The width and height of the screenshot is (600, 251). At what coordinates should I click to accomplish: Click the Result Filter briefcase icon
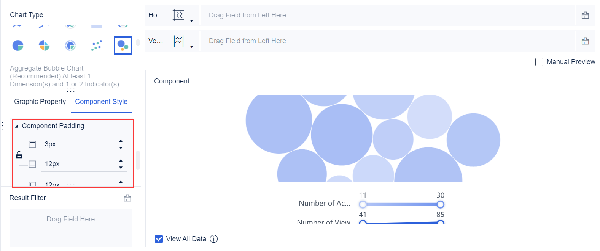pyautogui.click(x=127, y=198)
